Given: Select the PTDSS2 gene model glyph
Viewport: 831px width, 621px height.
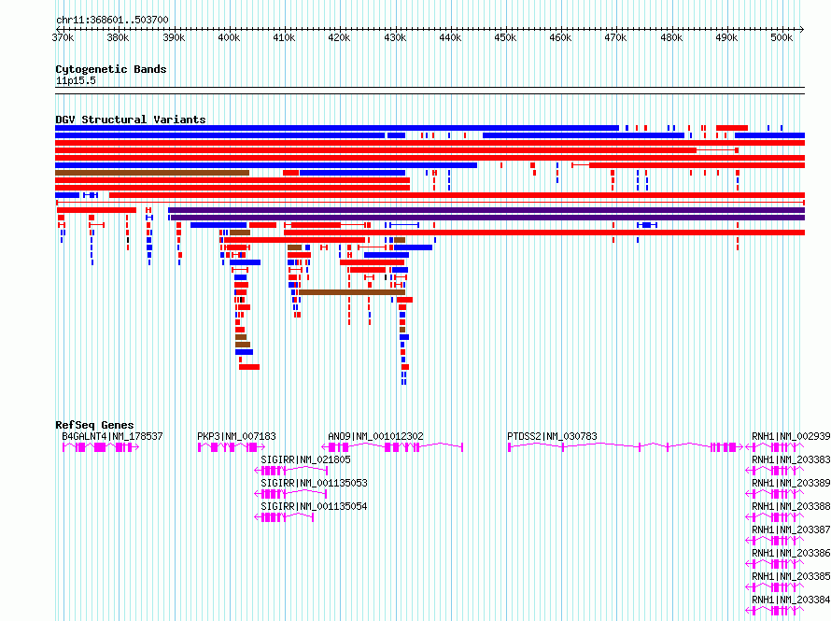Looking at the screenshot, I should (626, 447).
